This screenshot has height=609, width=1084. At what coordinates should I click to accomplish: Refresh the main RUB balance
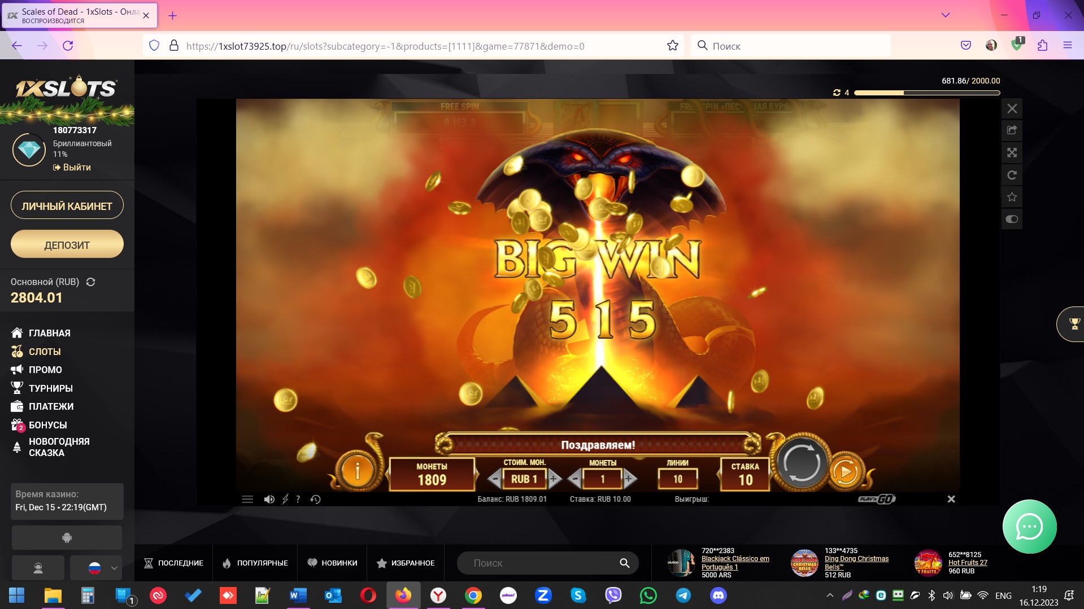pyautogui.click(x=90, y=282)
